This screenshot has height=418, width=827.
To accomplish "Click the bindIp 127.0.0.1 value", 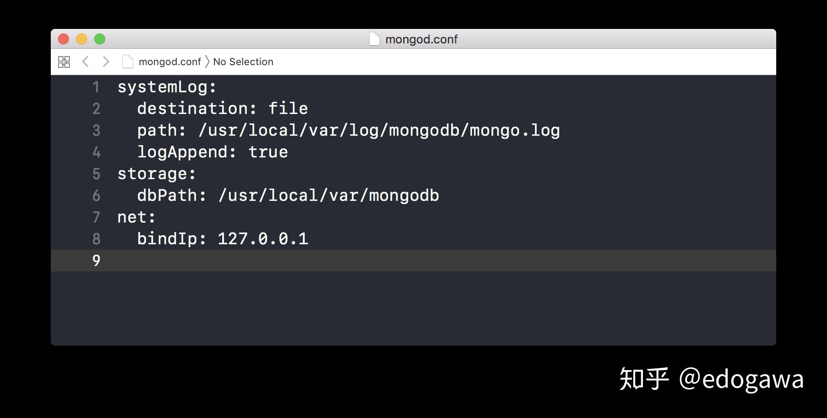I will click(x=263, y=239).
